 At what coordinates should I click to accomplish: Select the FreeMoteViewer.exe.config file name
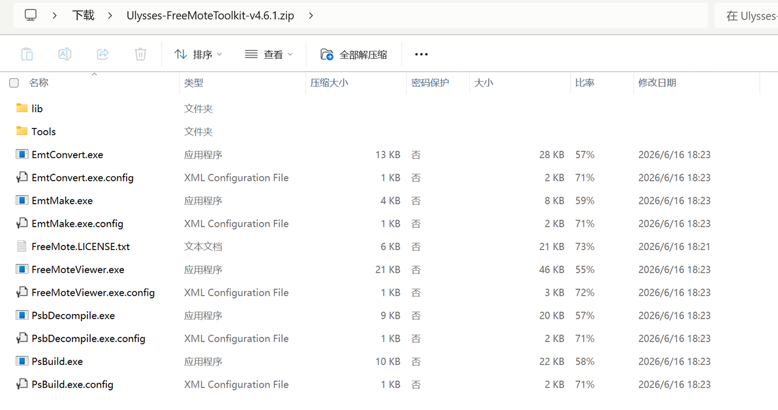coord(93,293)
